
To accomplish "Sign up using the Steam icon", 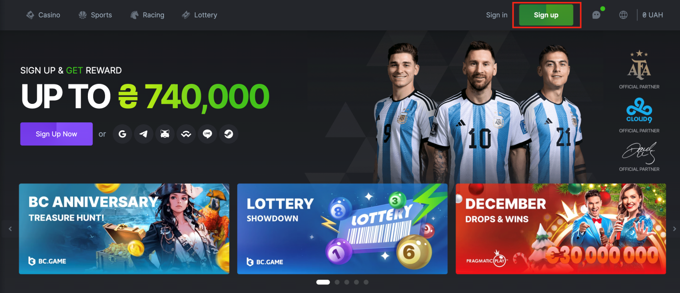I will pos(229,134).
